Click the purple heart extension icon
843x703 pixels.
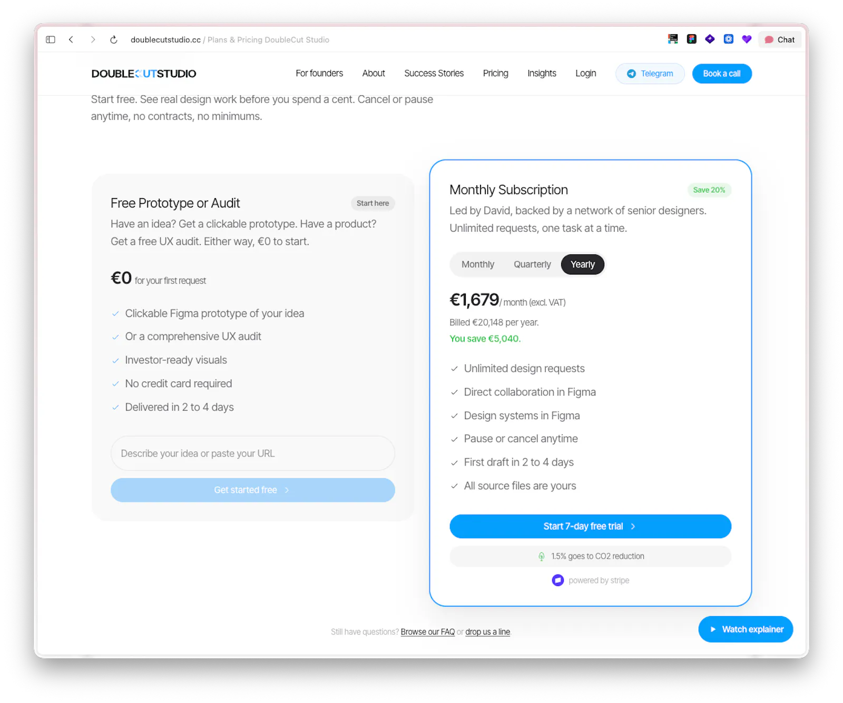[x=747, y=39]
